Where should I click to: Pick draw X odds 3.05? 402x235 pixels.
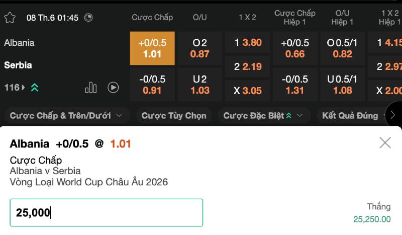[247, 91]
